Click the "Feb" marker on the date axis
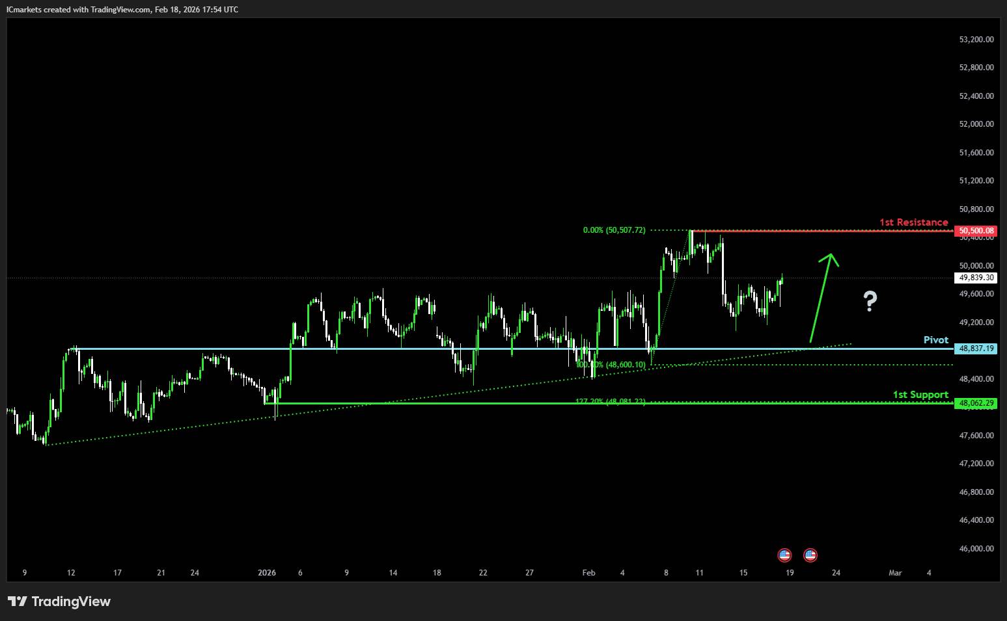This screenshot has width=1007, height=621. (x=588, y=573)
